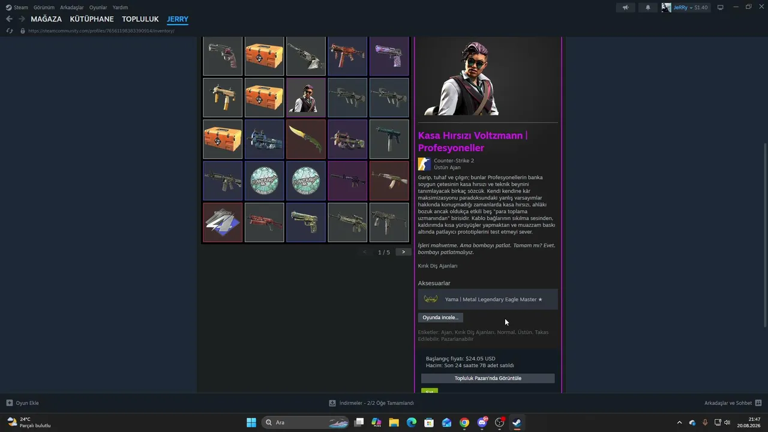Open the Steam notifications bell

(x=648, y=7)
